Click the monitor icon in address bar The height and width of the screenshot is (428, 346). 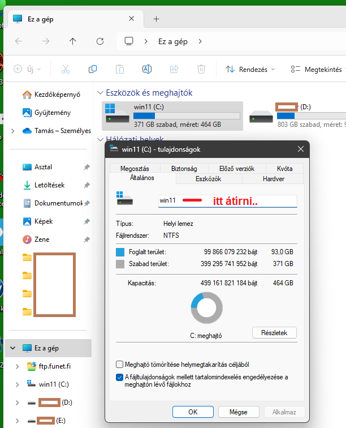click(129, 41)
